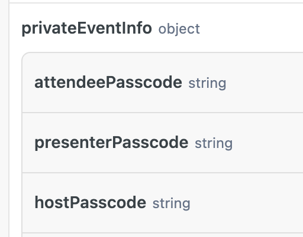Click divider line below hostPasscode row
Viewport: 303px width, 237px height.
pyautogui.click(x=163, y=233)
